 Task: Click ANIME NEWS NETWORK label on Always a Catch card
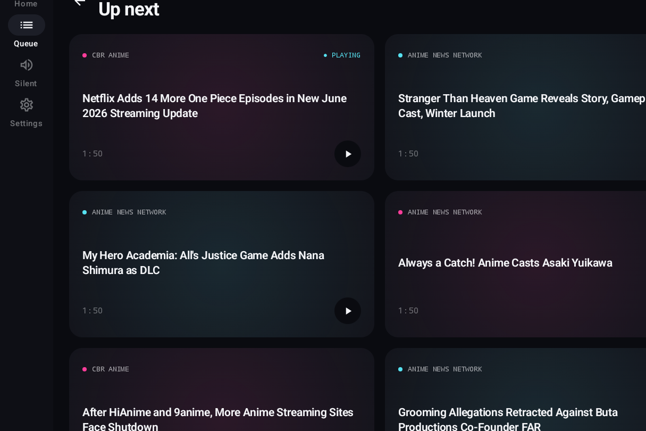[445, 212]
